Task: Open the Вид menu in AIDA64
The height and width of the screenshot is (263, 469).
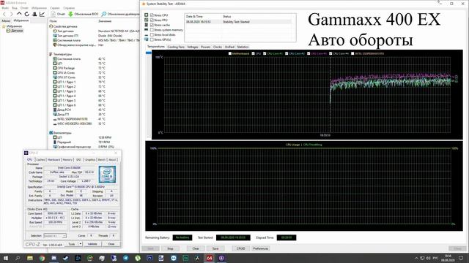Action: [x=15, y=8]
